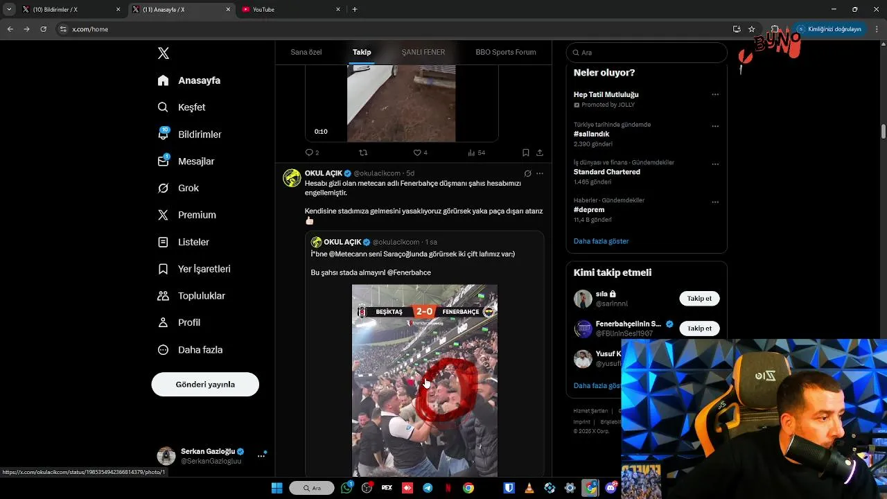Bookmark this page with the star icon
Screen dimensions: 887x499
(751, 29)
